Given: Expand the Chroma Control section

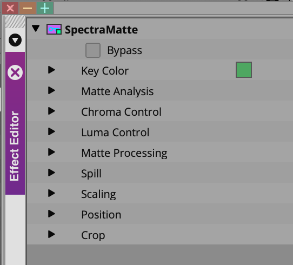Looking at the screenshot, I should (51, 111).
